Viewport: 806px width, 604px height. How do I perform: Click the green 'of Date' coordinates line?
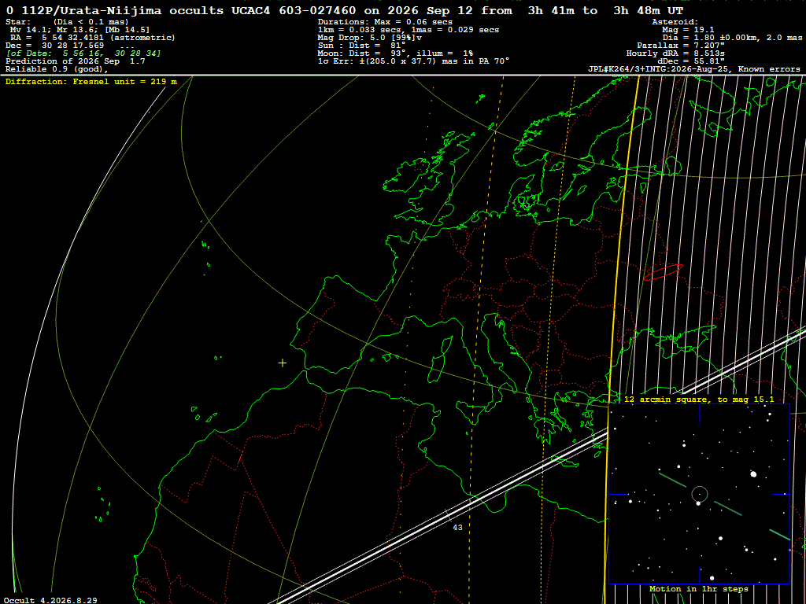click(83, 53)
